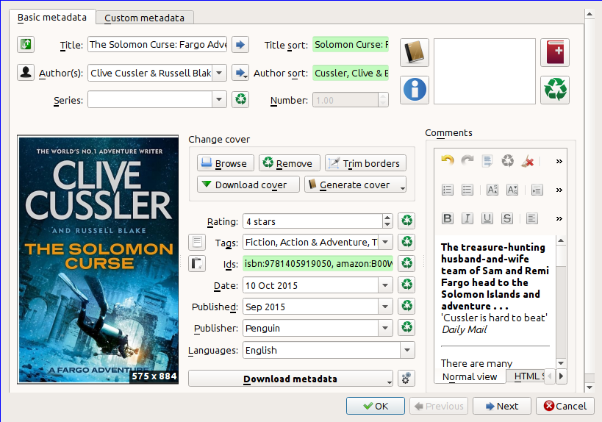Apply superscript in Comments editor
The width and height of the screenshot is (602, 422).
(492, 190)
